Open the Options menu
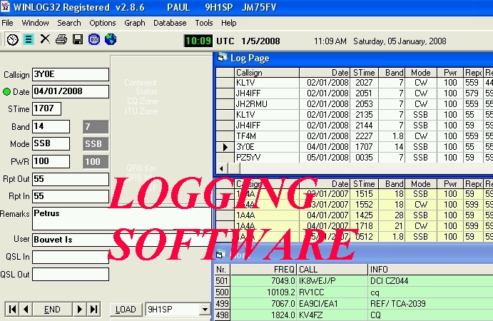 pos(103,23)
